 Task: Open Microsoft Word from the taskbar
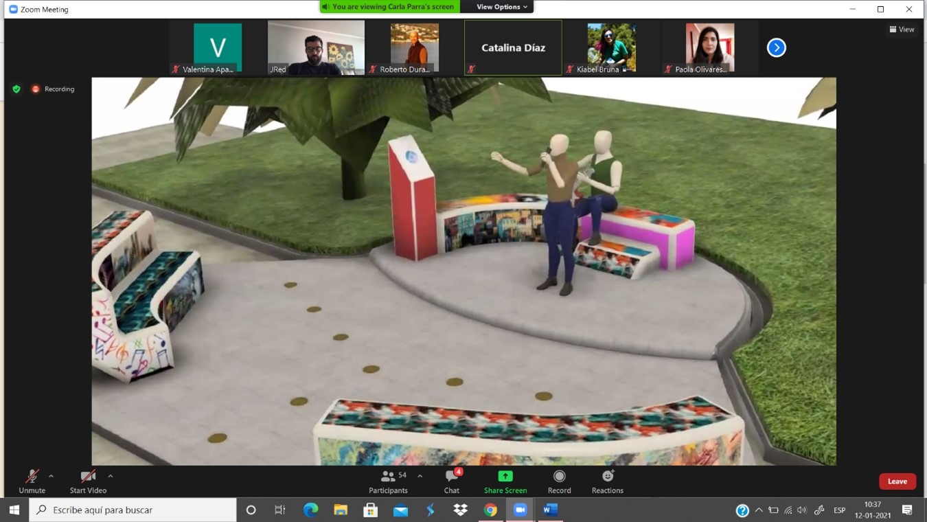[550, 510]
